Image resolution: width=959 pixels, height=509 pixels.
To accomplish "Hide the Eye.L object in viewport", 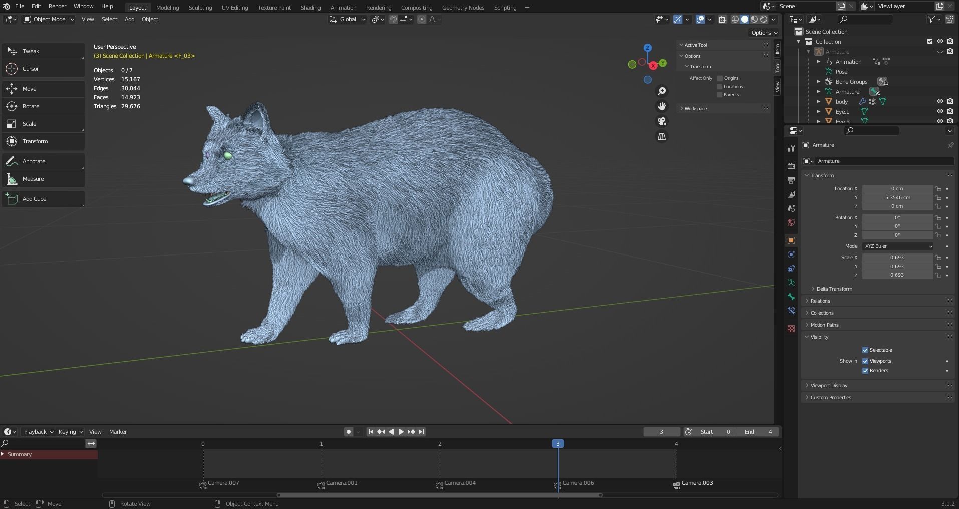I will tap(940, 111).
